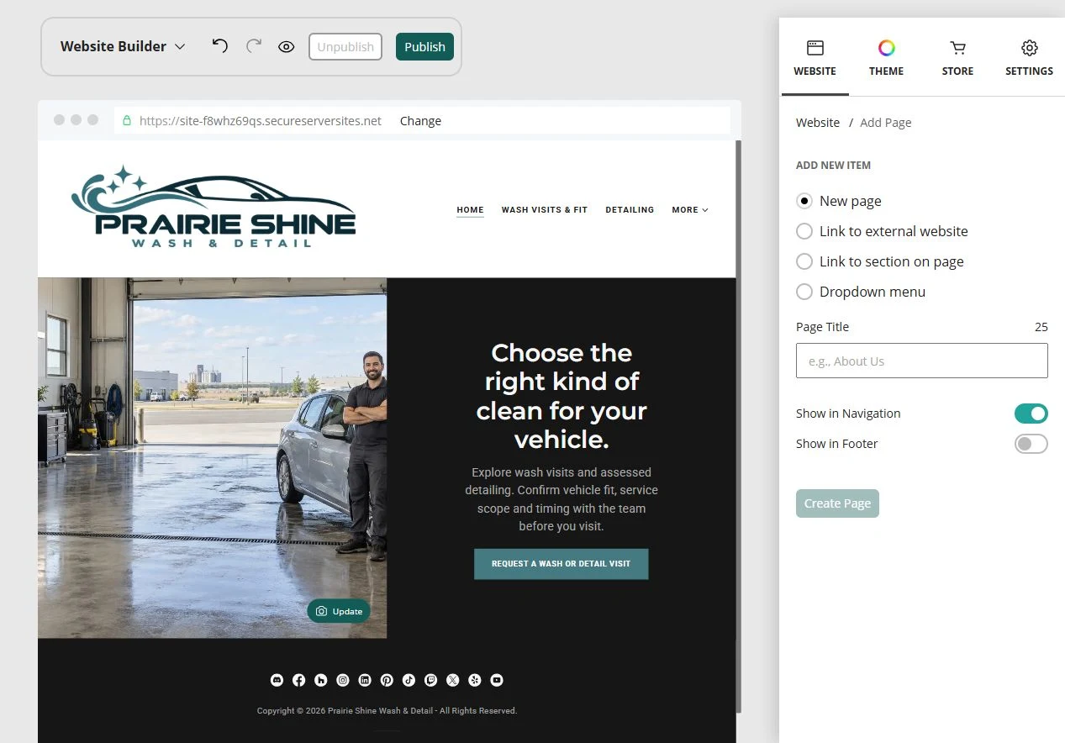
Task: Click Request a Wash or Detail Visit button
Action: click(561, 564)
